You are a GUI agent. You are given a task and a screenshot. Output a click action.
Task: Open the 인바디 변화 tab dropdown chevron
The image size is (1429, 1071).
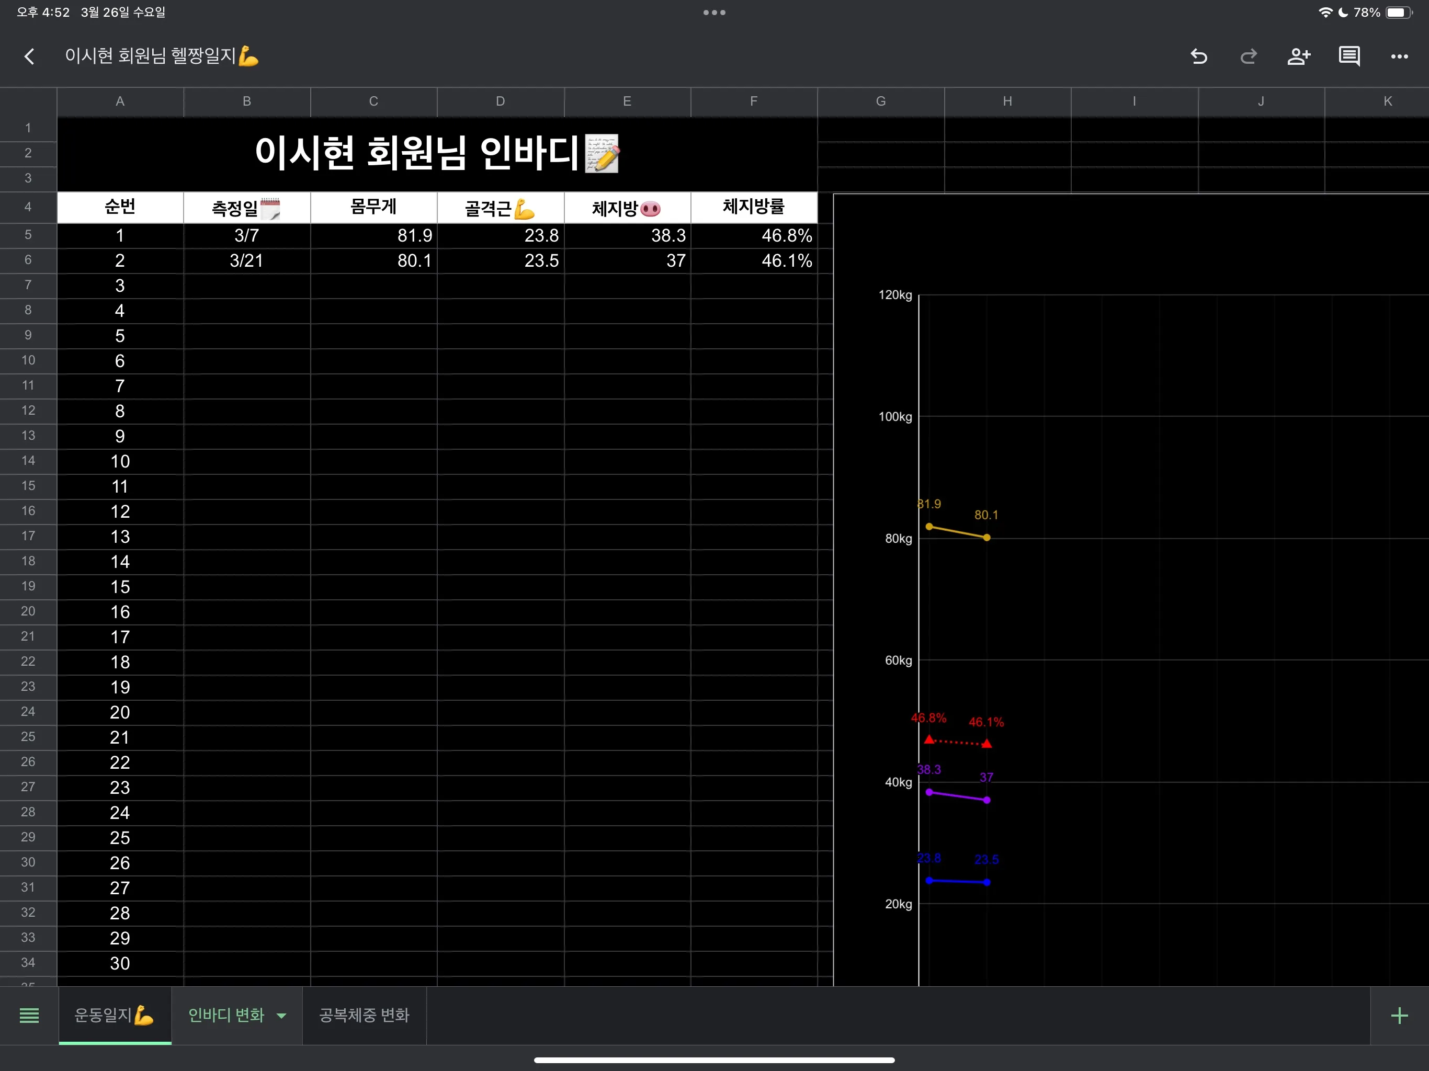click(x=281, y=1016)
